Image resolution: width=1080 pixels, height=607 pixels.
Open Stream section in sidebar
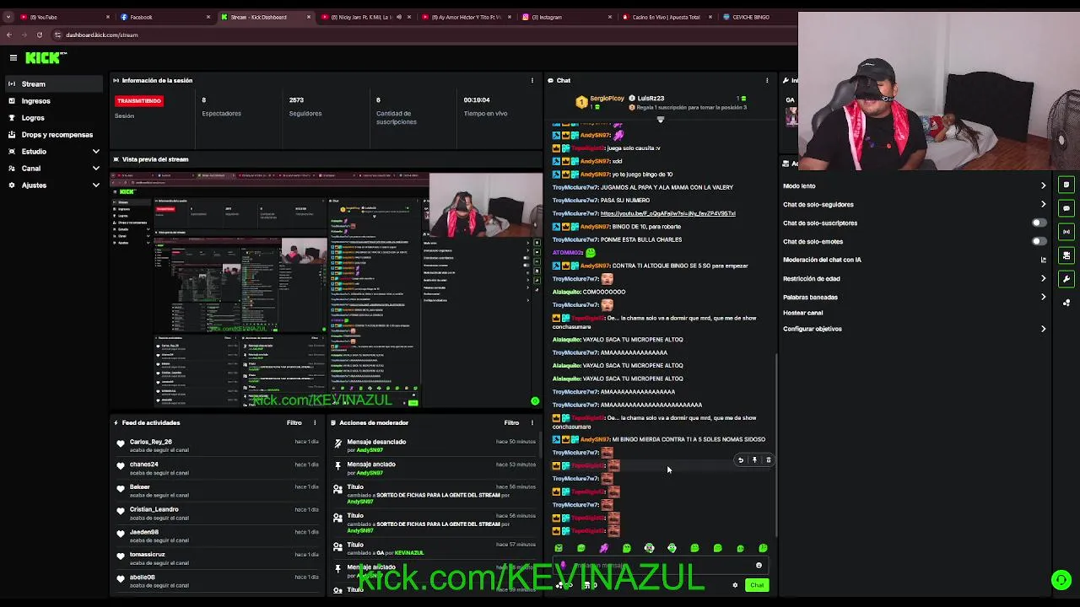point(54,83)
